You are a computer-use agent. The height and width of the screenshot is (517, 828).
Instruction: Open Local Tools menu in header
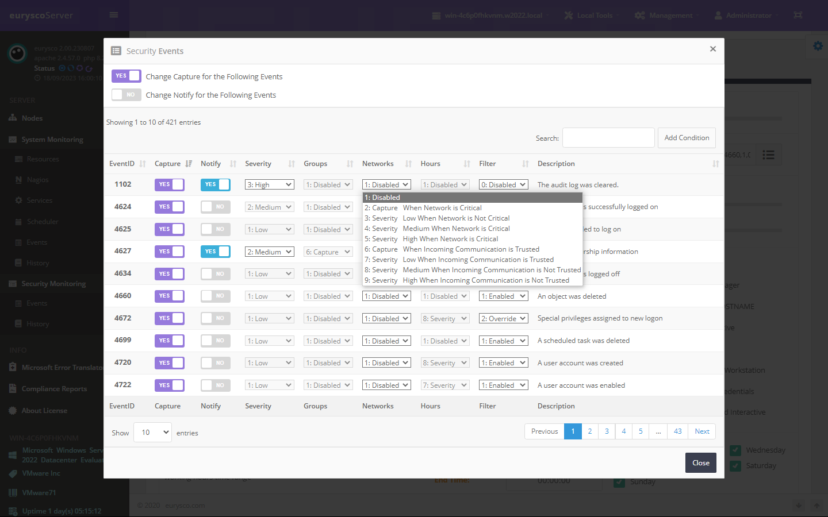coord(591,16)
